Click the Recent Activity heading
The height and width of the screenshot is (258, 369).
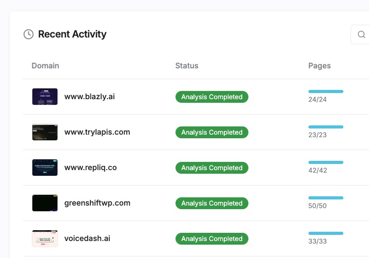[72, 34]
